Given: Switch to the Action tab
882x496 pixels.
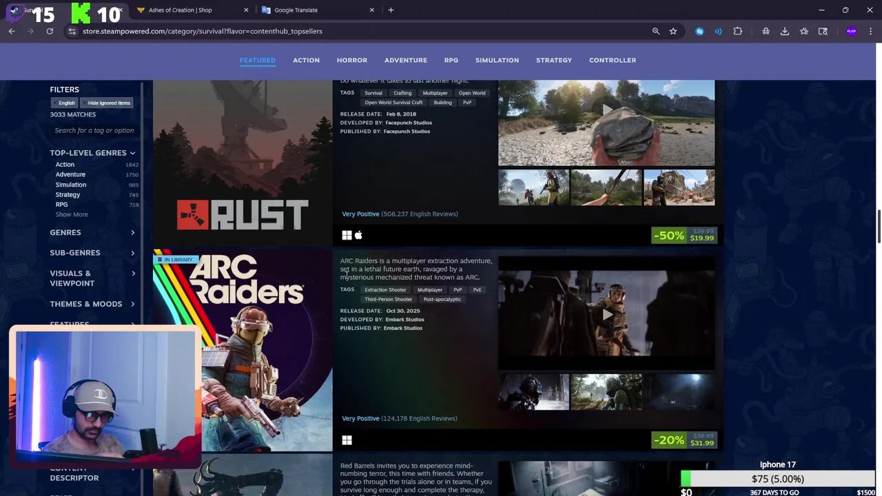Looking at the screenshot, I should pyautogui.click(x=306, y=60).
